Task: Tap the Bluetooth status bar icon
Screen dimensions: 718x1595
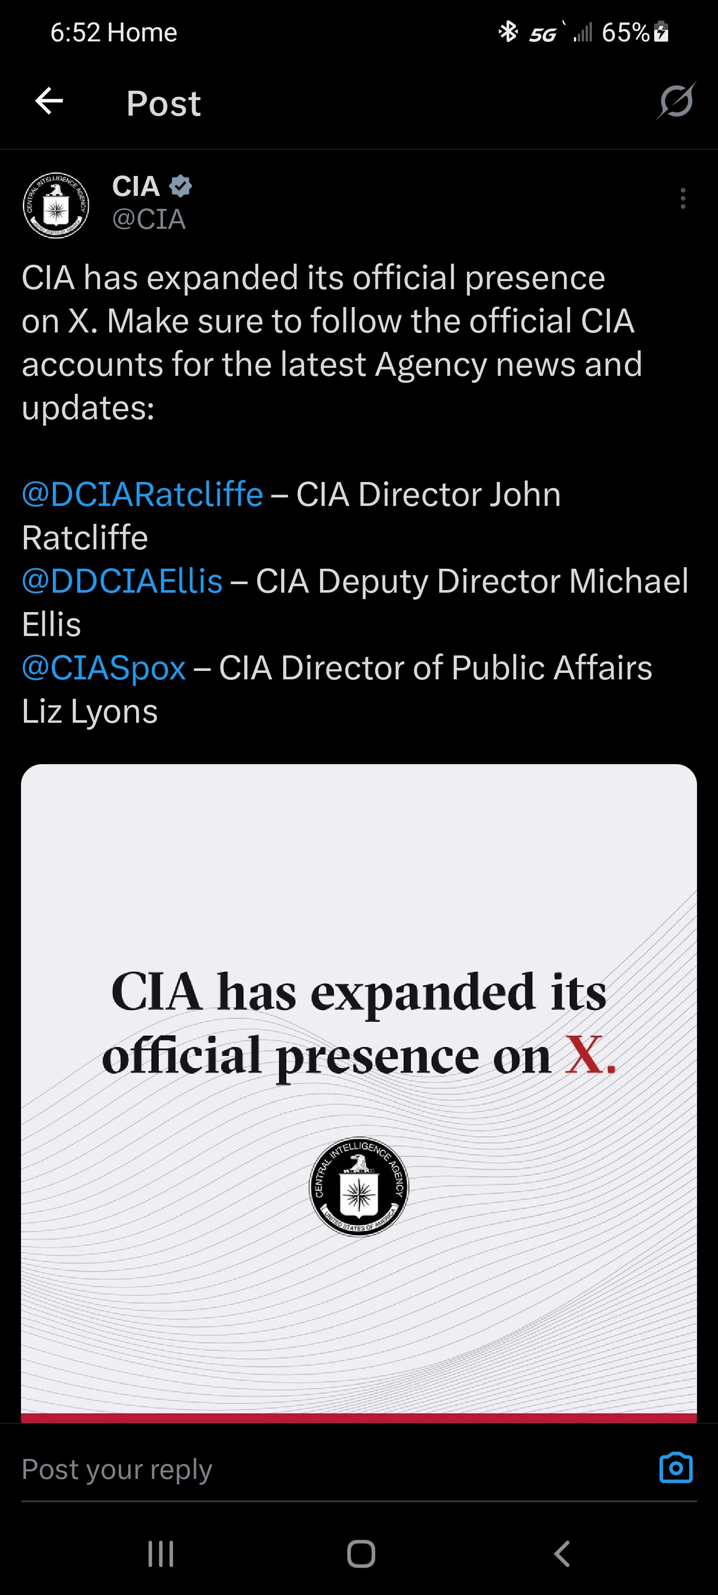Action: pos(508,31)
